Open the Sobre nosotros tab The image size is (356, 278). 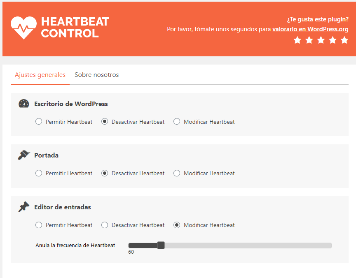pos(97,75)
